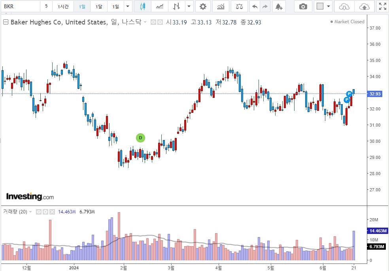Select the layout square swatch button
389x271 pixels.
[x=320, y=6]
